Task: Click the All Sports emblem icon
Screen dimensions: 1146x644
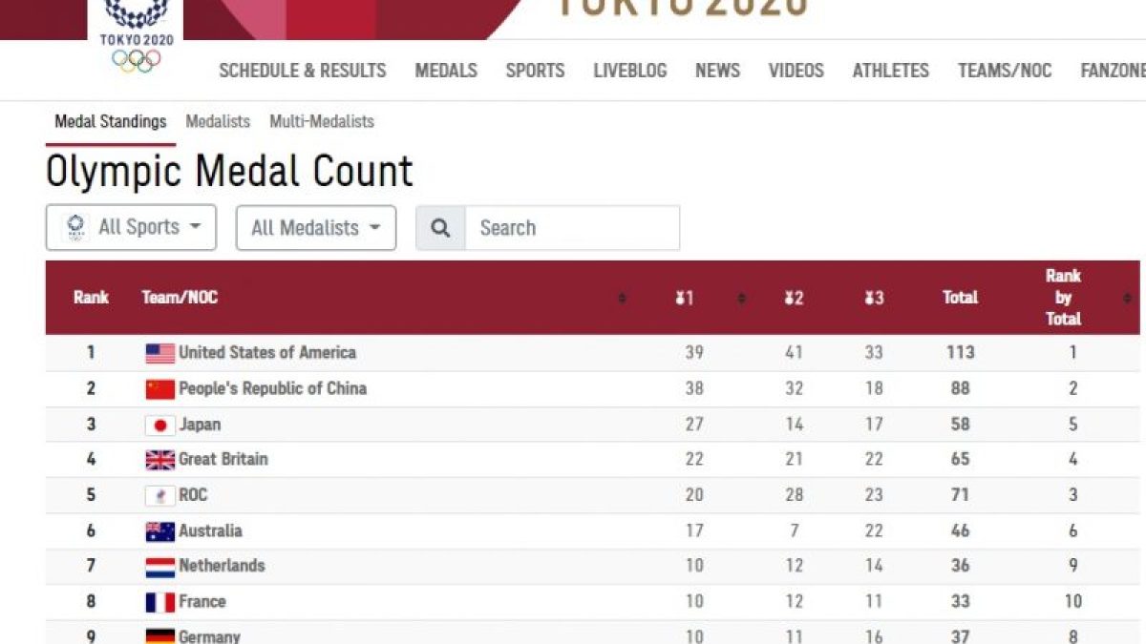Action: tap(74, 227)
